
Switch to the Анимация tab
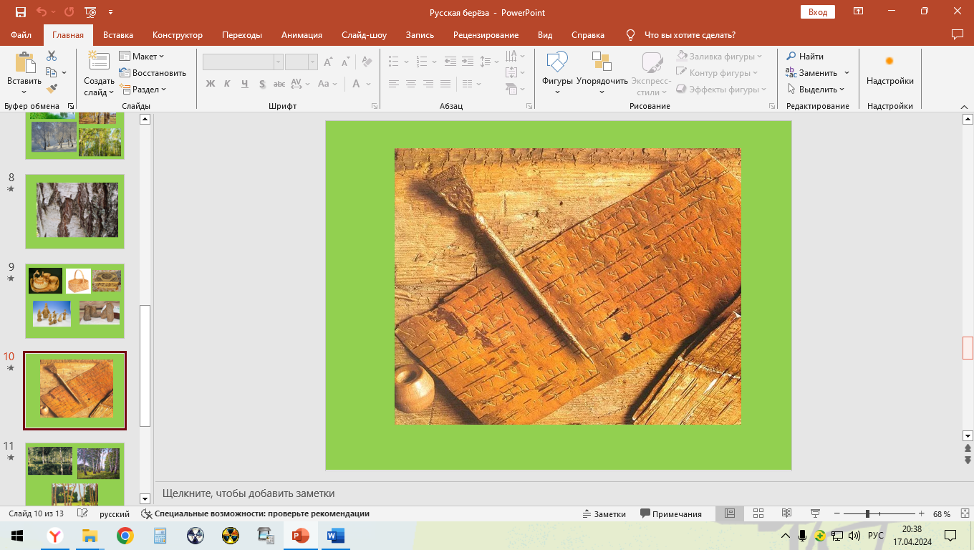302,35
